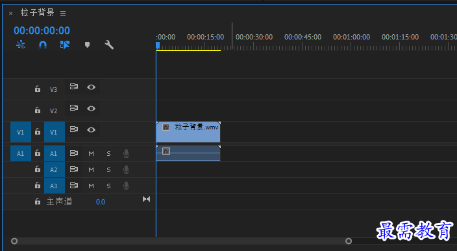Enable voice-over record on A2
This screenshot has width=457, height=251.
(126, 169)
